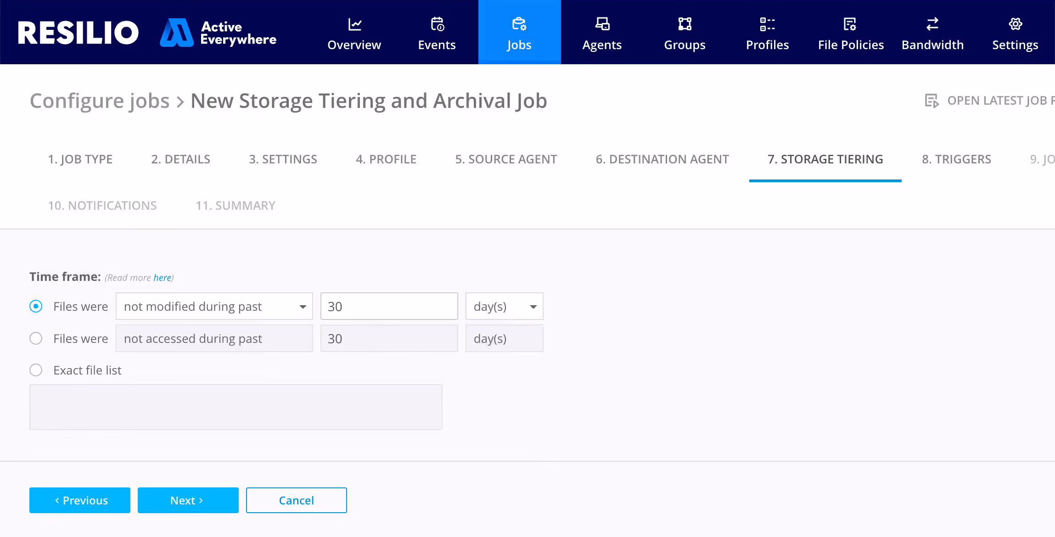This screenshot has width=1055, height=537.
Task: Select 'Files were not modified' radio option
Action: point(36,306)
